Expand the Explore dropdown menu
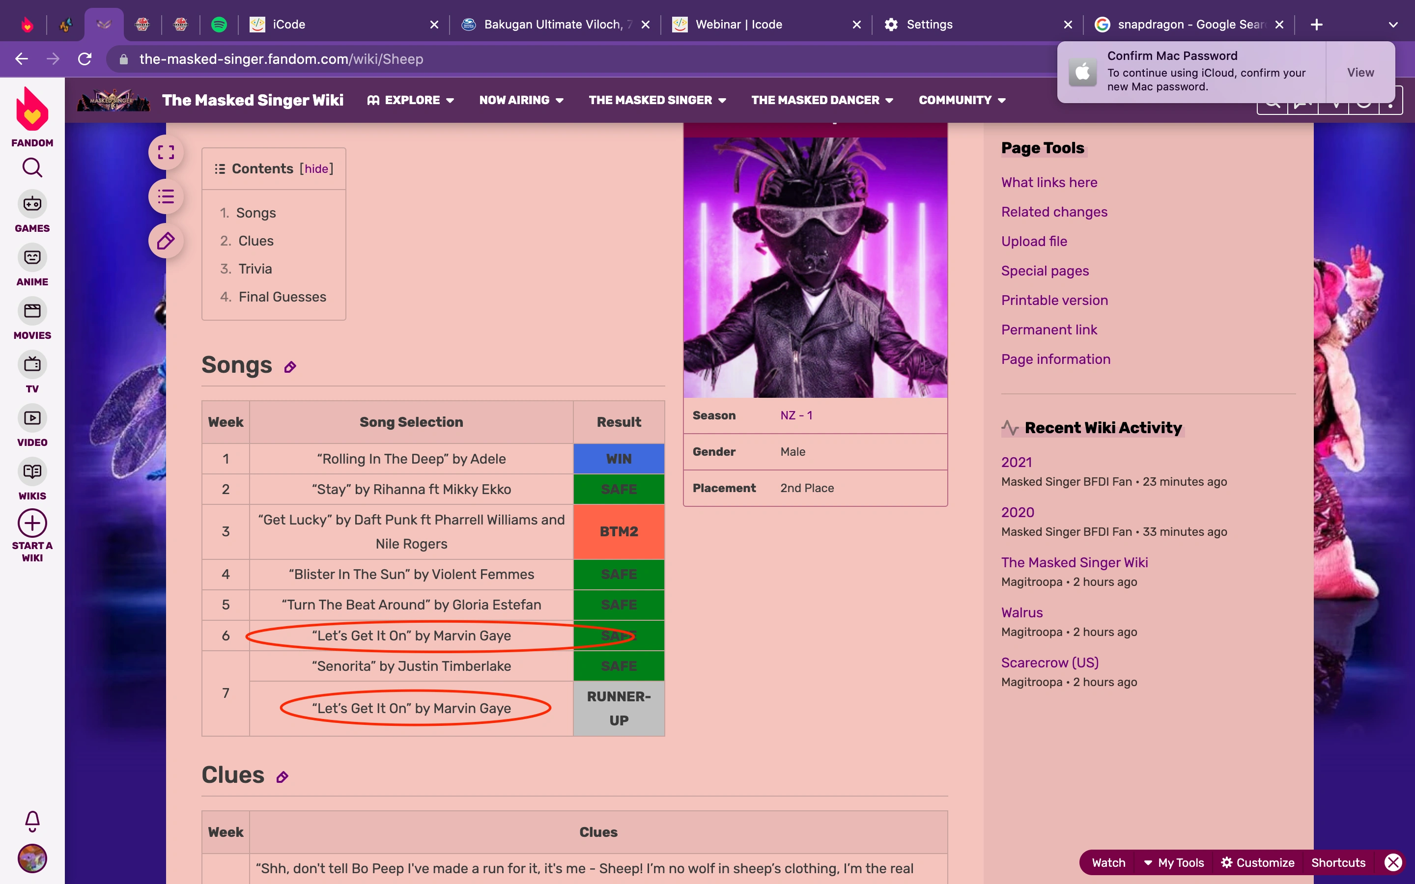Screen dimensions: 1415x884 (411, 100)
